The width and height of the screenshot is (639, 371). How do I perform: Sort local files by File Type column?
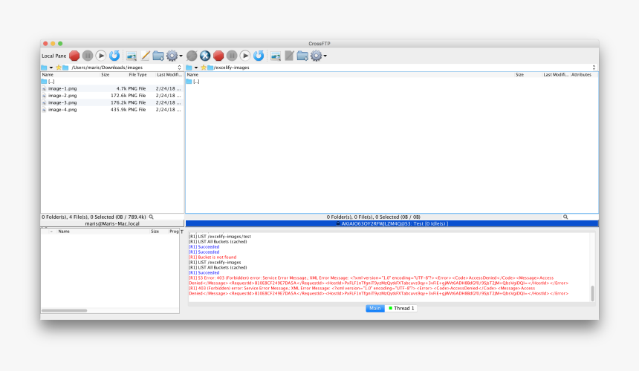(x=141, y=75)
